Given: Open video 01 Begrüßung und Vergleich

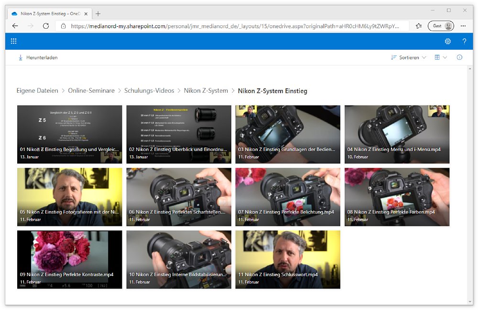Looking at the screenshot, I should point(69,134).
